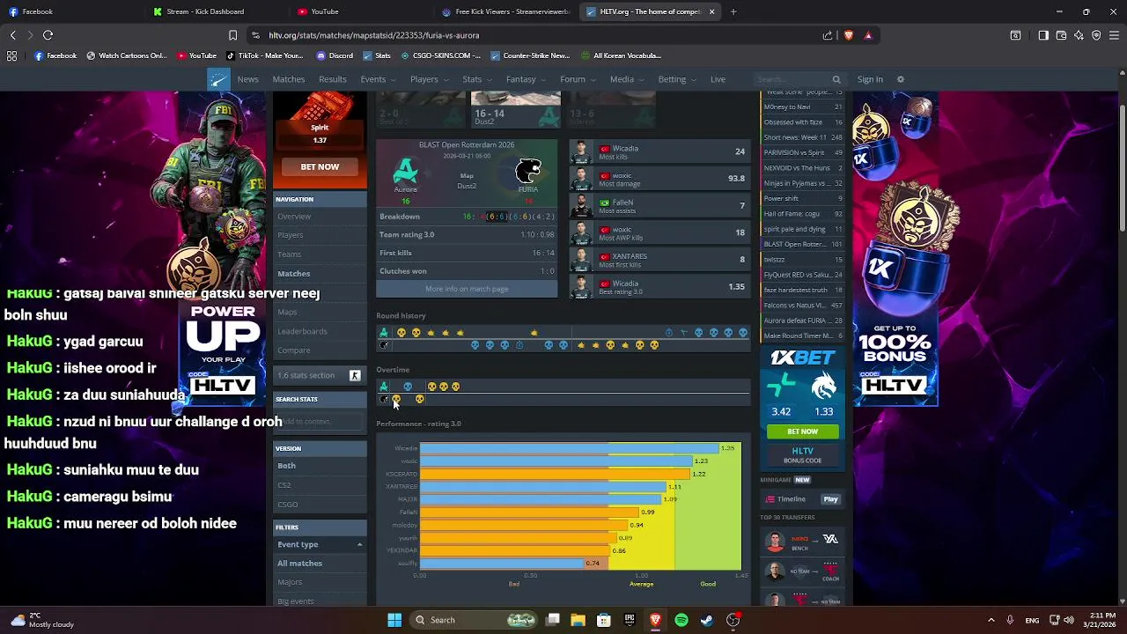This screenshot has width=1127, height=634.
Task: Click the search magnifier icon on HLTV
Action: coord(836,79)
